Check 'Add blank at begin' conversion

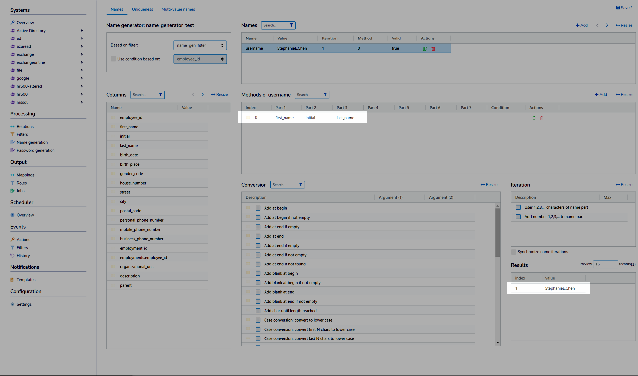258,273
